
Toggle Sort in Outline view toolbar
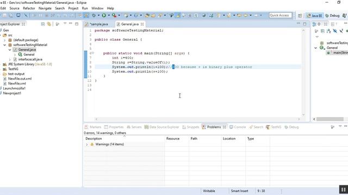pyautogui.click(x=328, y=31)
